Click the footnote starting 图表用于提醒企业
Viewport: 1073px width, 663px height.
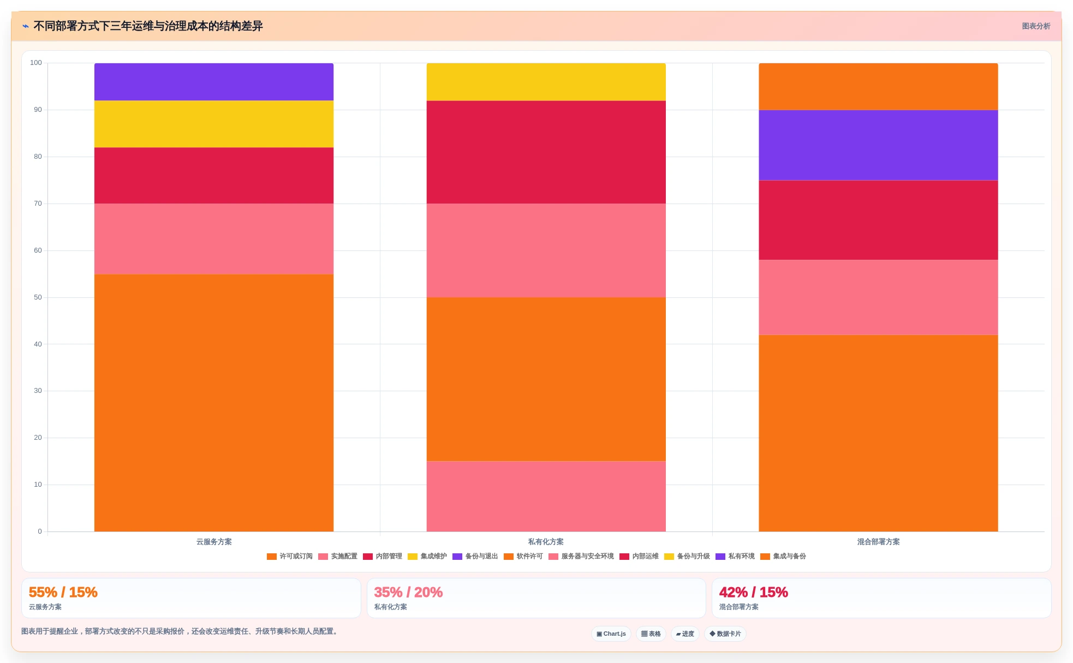point(181,631)
